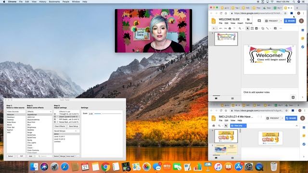Bookmark the IMC-L2-U5 presentation page with star
Screen dimensions: 308x173
coord(286,111)
